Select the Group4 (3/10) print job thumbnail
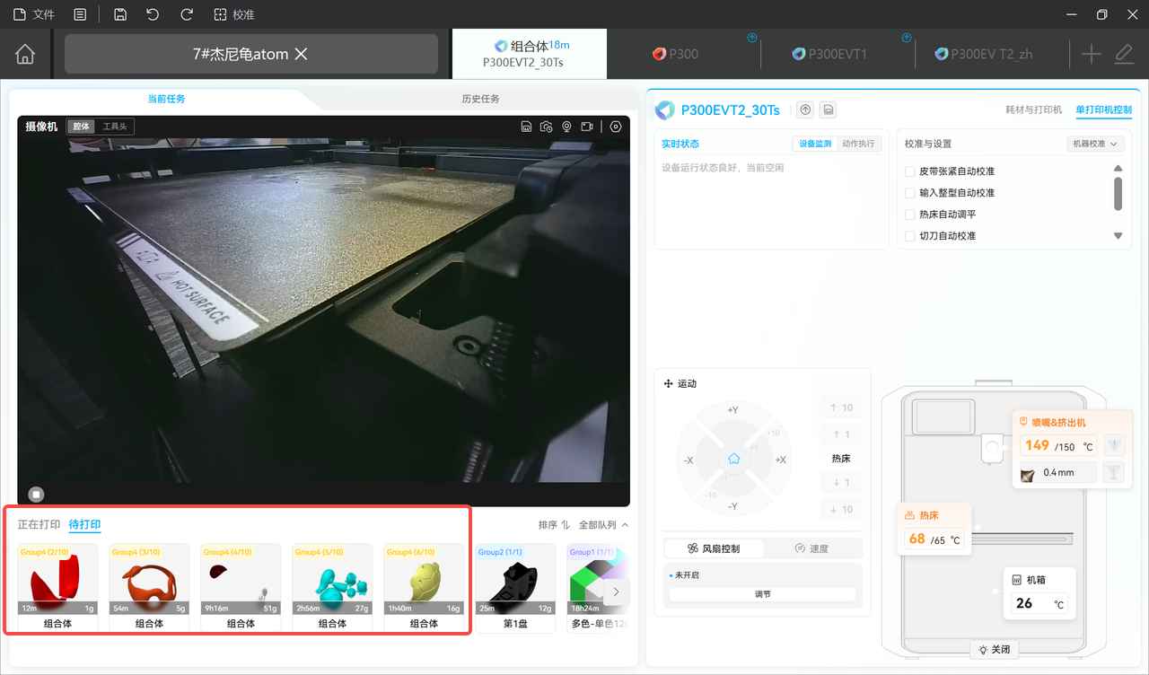Viewport: 1149px width, 675px height. [x=149, y=580]
